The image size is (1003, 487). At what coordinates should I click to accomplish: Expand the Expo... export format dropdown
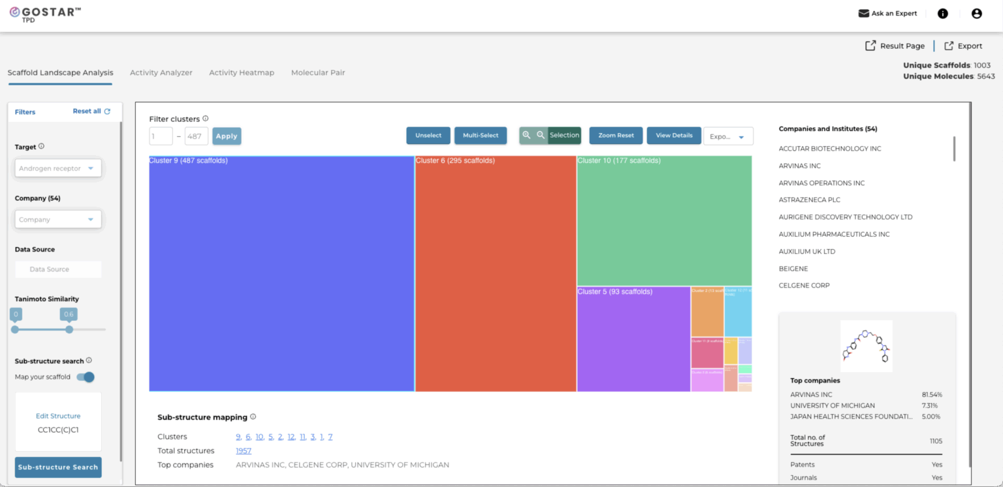[728, 136]
